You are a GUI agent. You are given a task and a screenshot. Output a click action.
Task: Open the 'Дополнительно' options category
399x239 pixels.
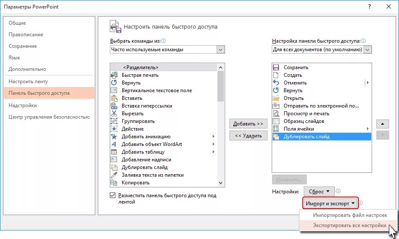click(49, 69)
